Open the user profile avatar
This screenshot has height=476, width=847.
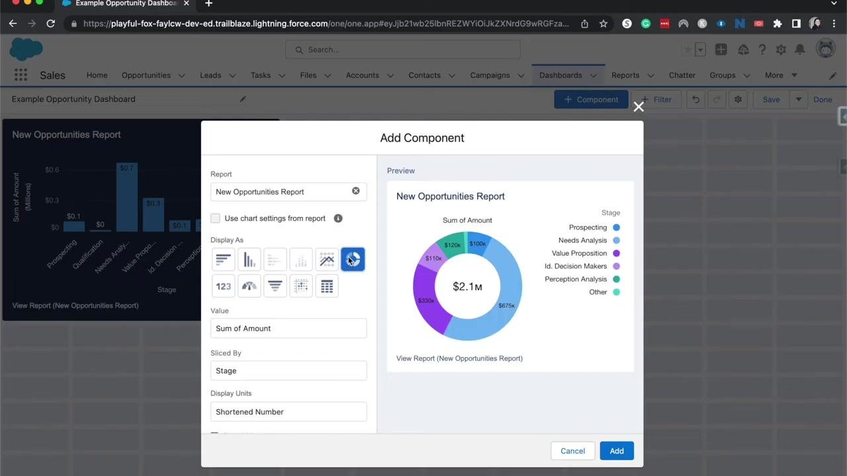(825, 49)
